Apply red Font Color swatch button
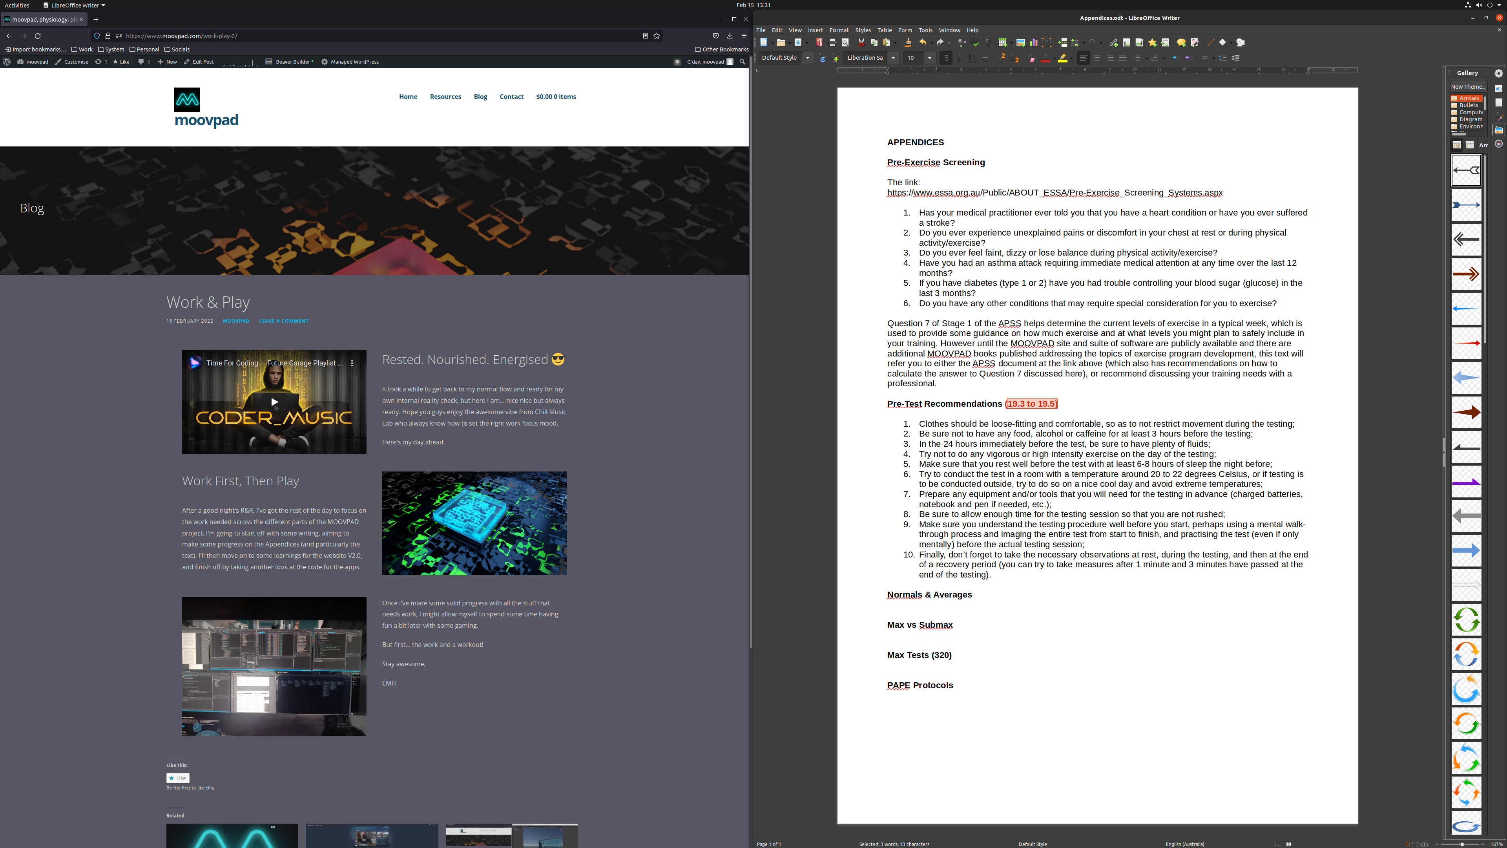 [x=1045, y=58]
